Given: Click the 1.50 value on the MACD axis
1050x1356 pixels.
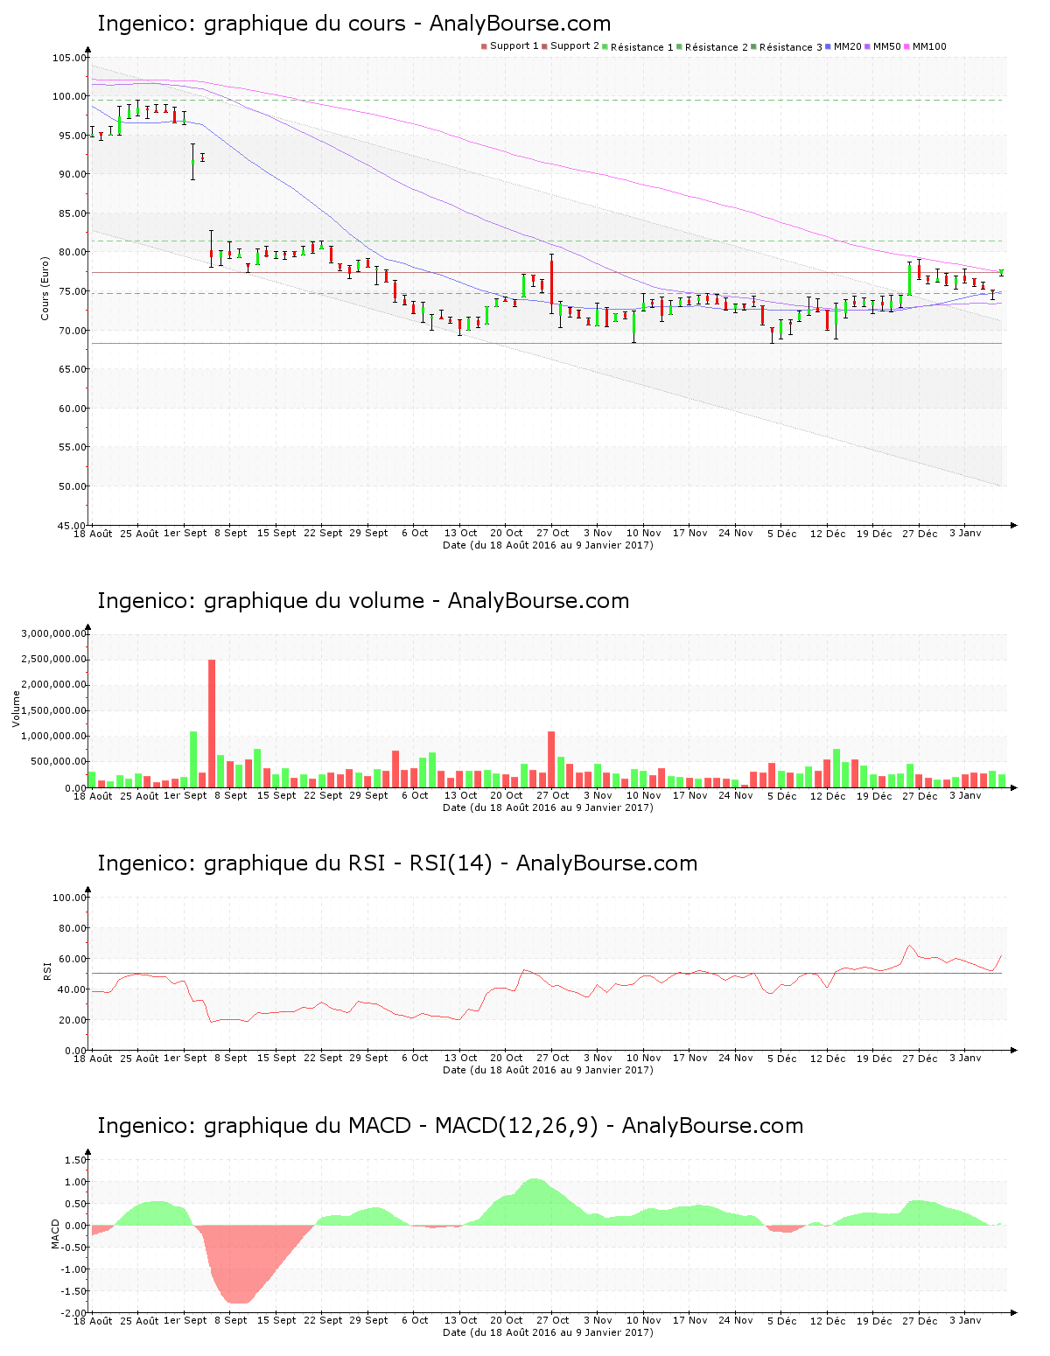Looking at the screenshot, I should [x=75, y=1161].
